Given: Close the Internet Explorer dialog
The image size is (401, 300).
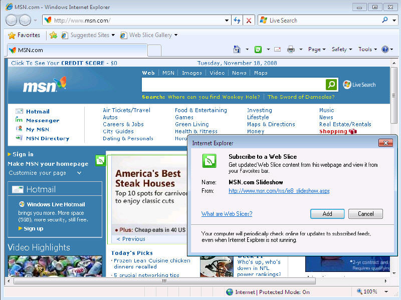Looking at the screenshot, I should point(385,143).
